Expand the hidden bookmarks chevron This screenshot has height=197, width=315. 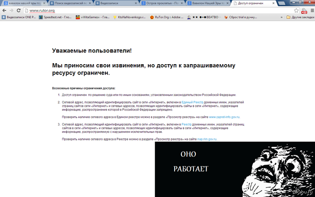[281, 17]
